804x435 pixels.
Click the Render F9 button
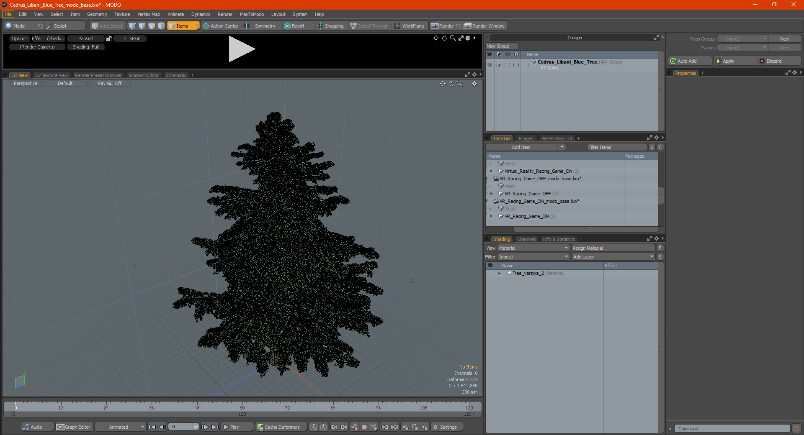point(446,26)
